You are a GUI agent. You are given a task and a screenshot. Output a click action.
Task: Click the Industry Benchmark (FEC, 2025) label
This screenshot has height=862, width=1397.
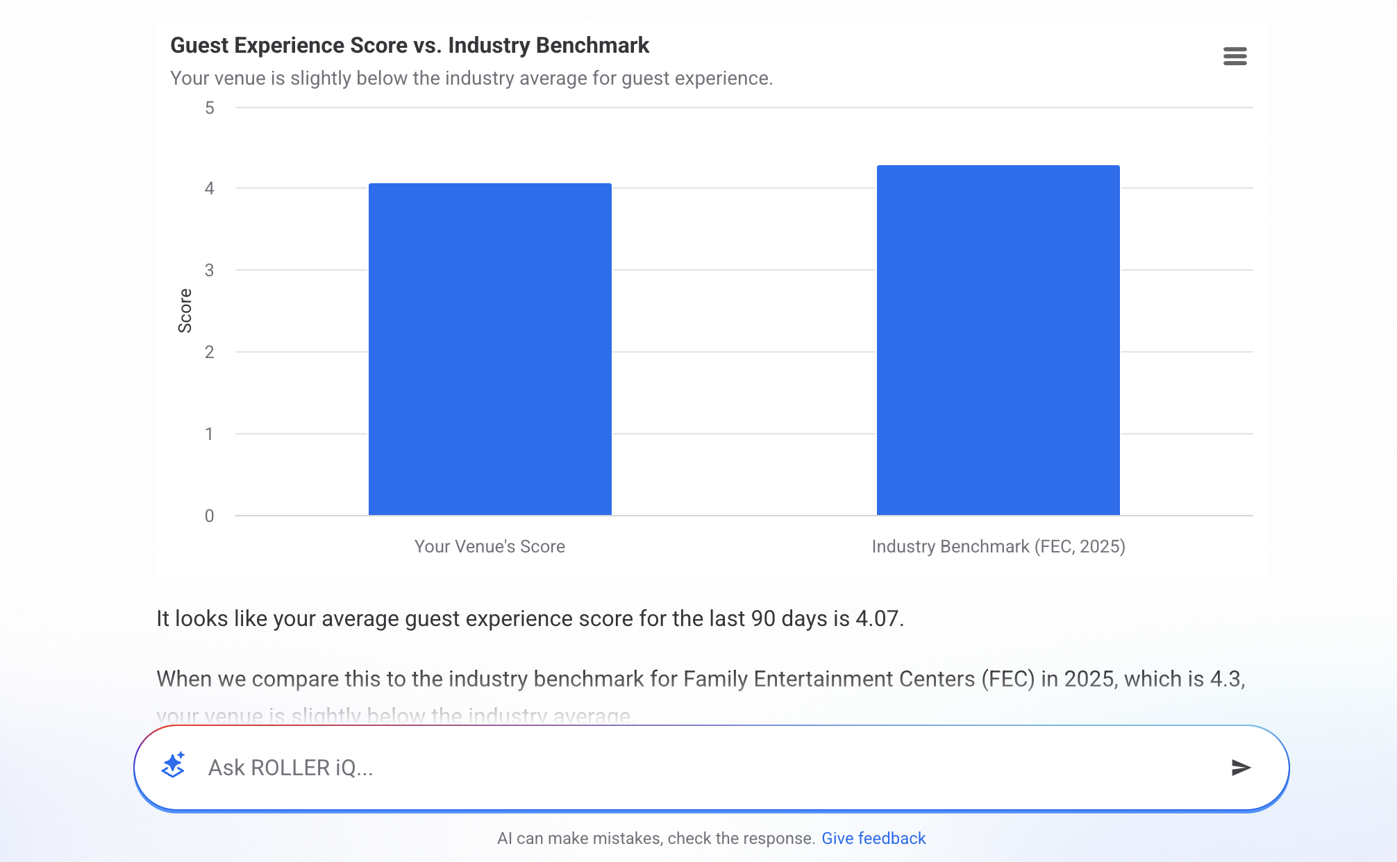click(x=998, y=546)
